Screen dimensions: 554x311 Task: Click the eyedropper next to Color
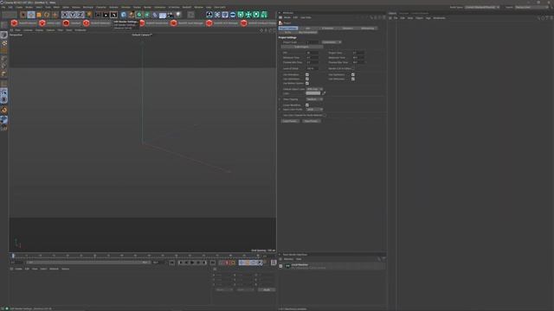(324, 93)
